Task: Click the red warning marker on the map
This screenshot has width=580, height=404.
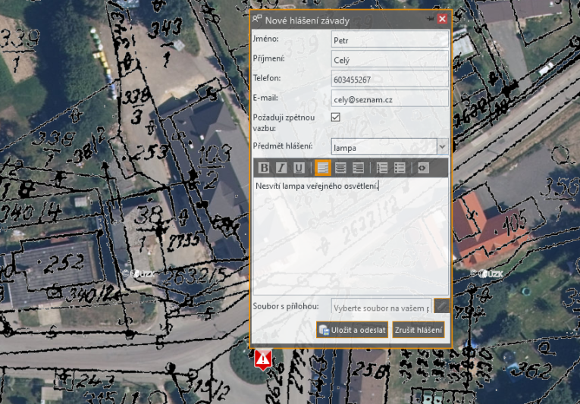Action: (263, 359)
